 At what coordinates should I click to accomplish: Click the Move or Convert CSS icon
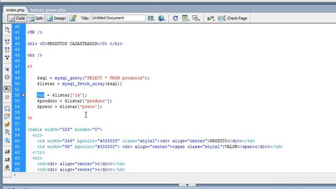[x=7, y=140]
